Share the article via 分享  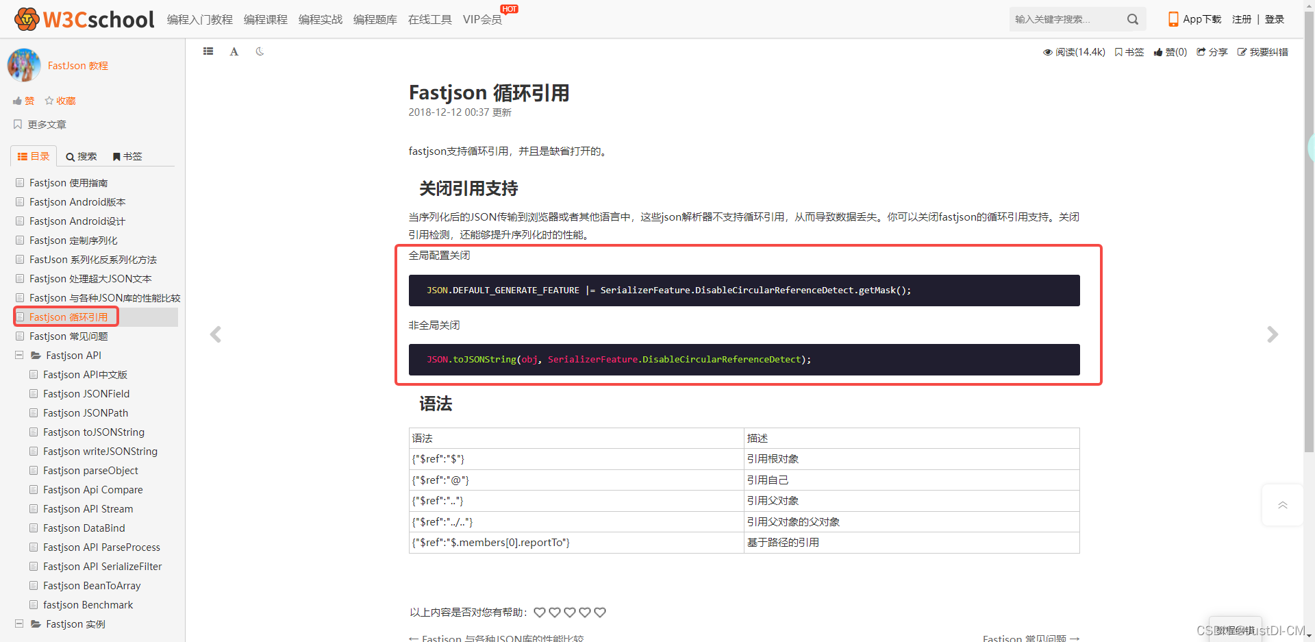click(1212, 52)
